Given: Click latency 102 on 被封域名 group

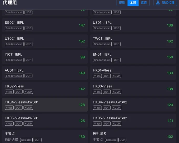Looking at the screenshot, I should 170,137.
